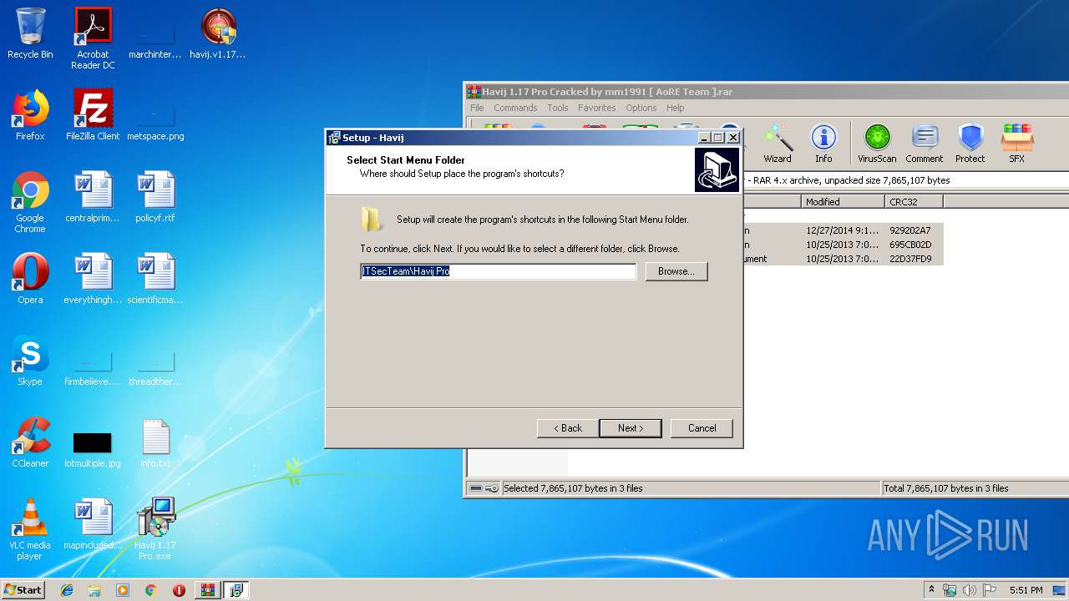
Task: Switch to WinRAR via taskbar button
Action: 207,590
